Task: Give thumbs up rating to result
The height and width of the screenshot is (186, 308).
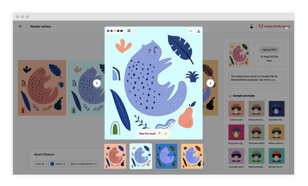Action: (166, 134)
